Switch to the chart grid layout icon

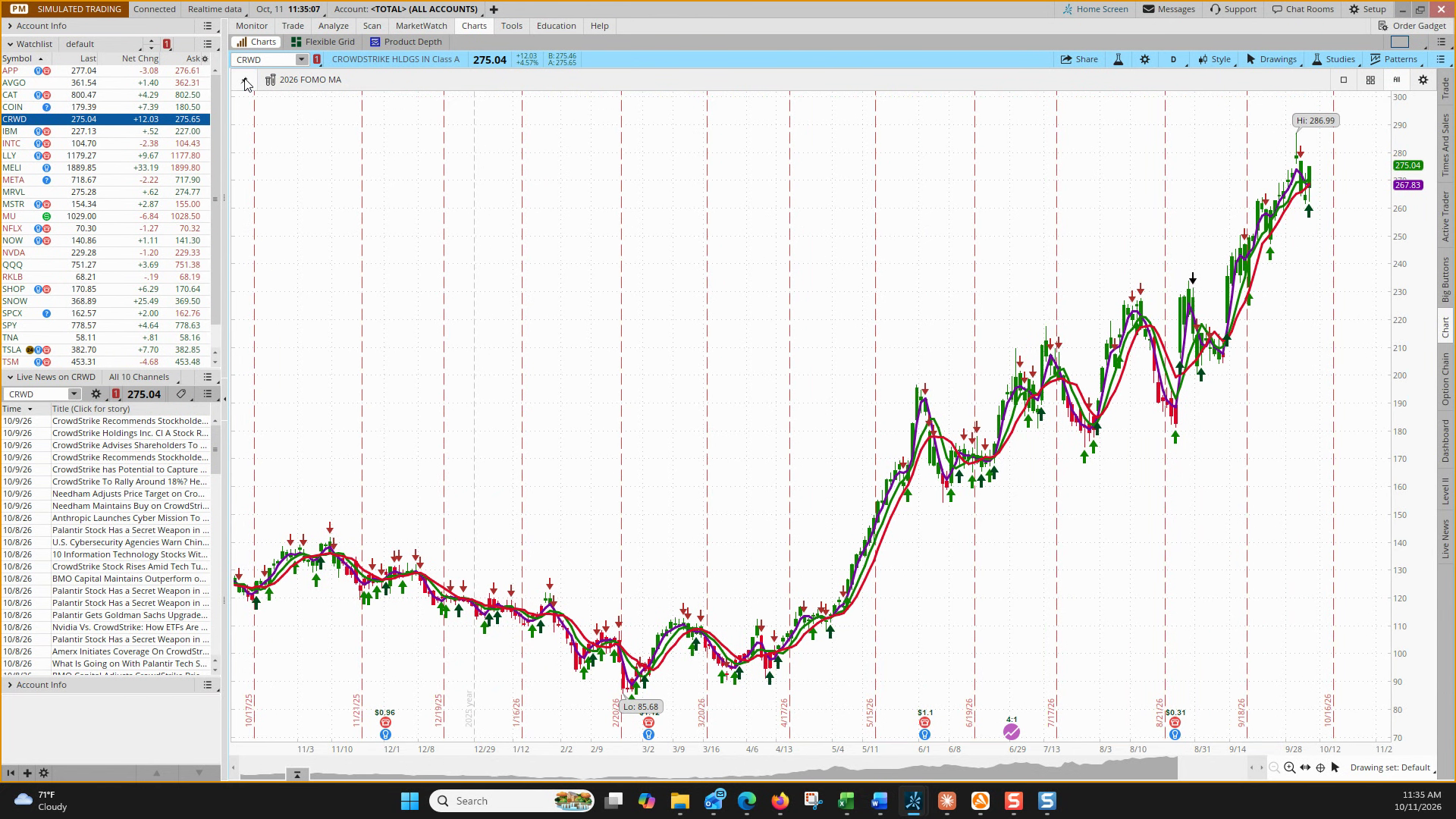click(1370, 80)
